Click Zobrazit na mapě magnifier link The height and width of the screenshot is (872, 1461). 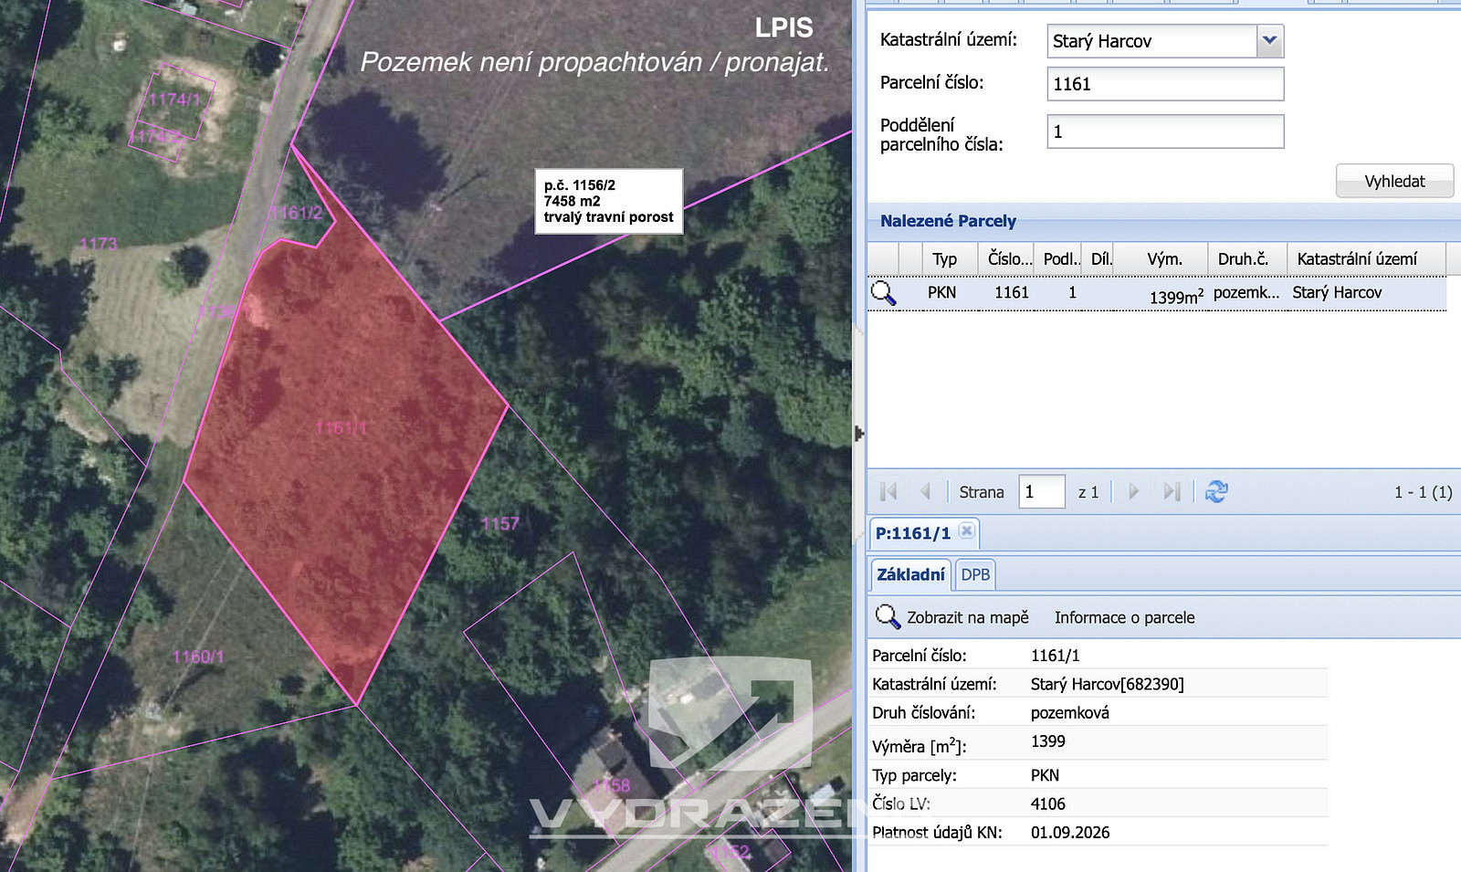pos(952,617)
